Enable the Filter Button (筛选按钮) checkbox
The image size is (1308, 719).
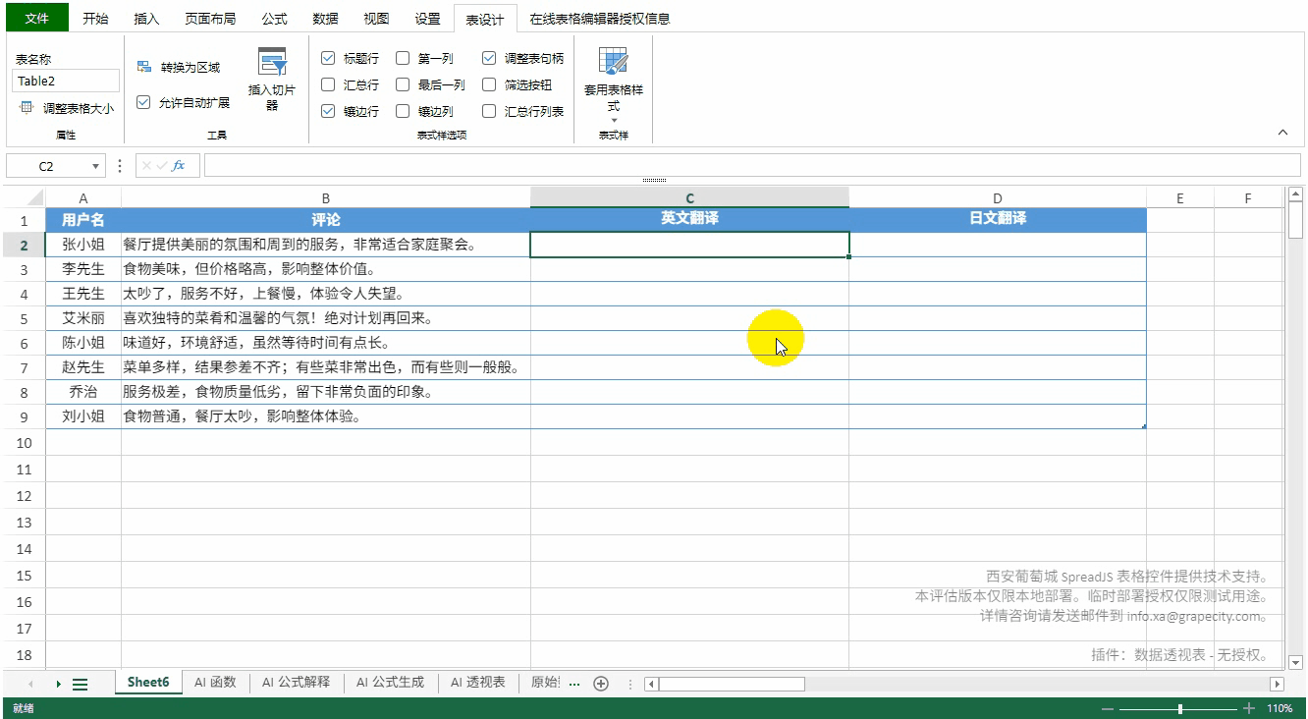[x=489, y=85]
